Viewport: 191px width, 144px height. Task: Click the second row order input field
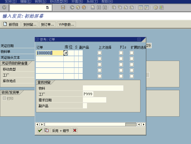pyautogui.click(x=49, y=59)
